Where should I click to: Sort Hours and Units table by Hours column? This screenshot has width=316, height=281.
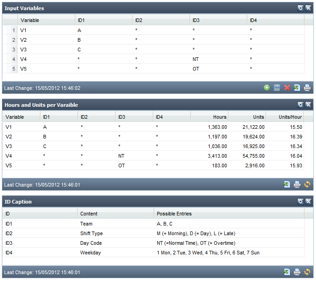coord(210,117)
